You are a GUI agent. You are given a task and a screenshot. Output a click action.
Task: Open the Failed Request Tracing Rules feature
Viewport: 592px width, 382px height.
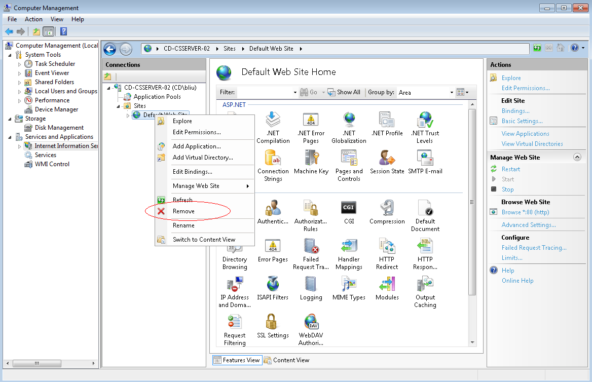click(x=311, y=254)
